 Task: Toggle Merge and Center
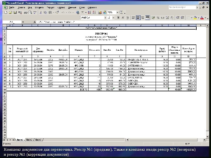tap(147, 18)
